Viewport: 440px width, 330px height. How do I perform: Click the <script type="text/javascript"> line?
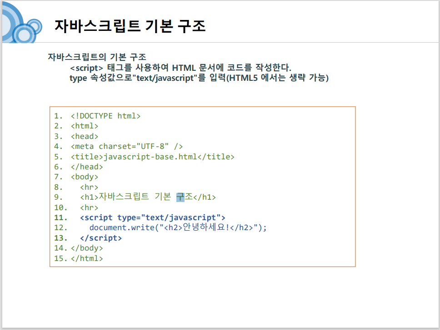(x=153, y=218)
